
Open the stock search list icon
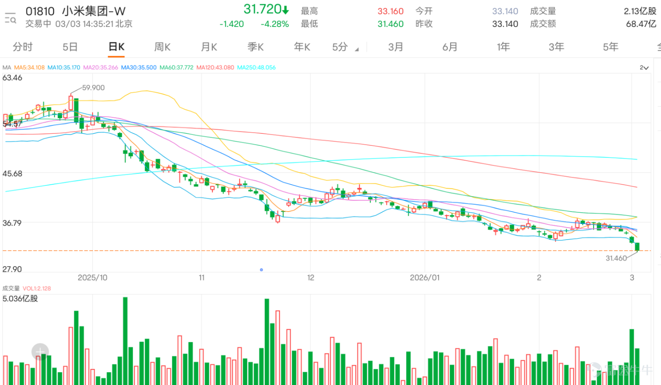click(10, 18)
